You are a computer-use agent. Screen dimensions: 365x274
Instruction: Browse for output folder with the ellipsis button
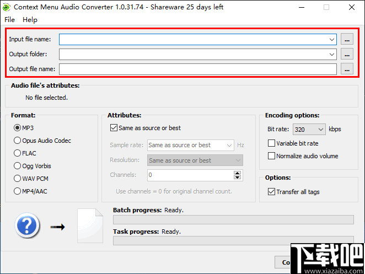(347, 54)
